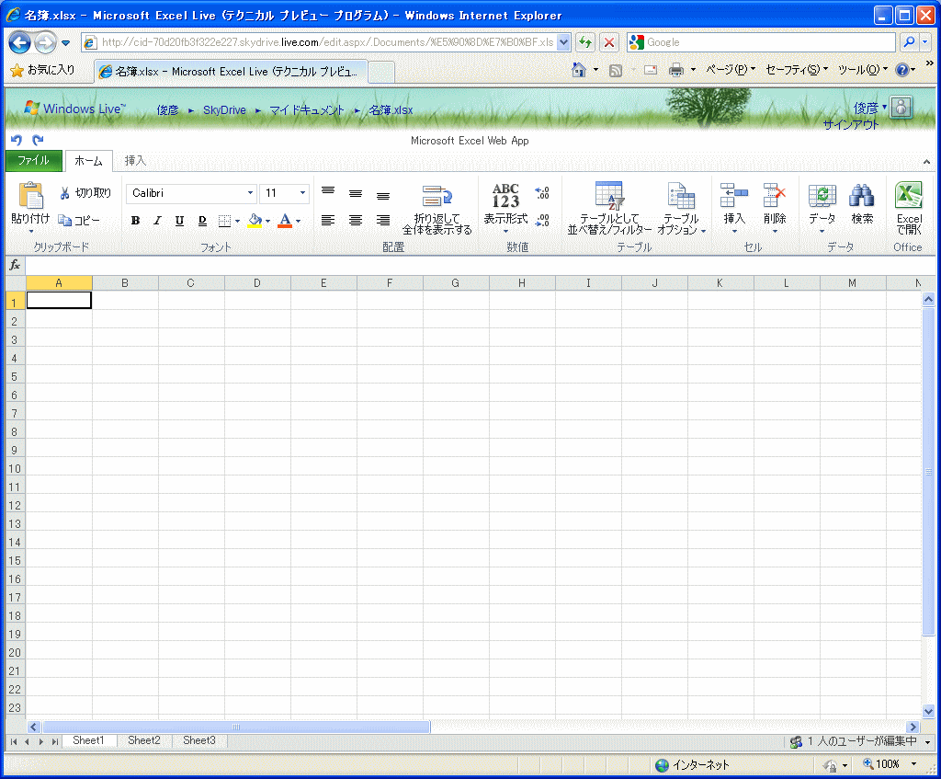Switch to Sheet1 tab
The width and height of the screenshot is (941, 779).
(88, 740)
